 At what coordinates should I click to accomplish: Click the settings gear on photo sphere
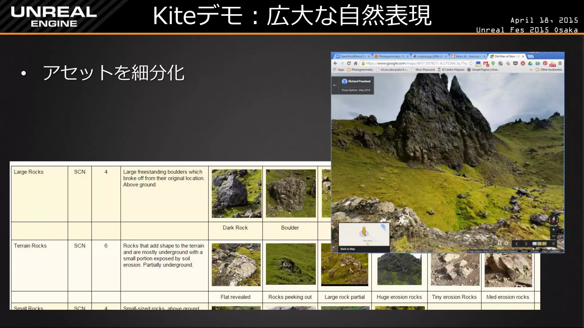click(506, 243)
